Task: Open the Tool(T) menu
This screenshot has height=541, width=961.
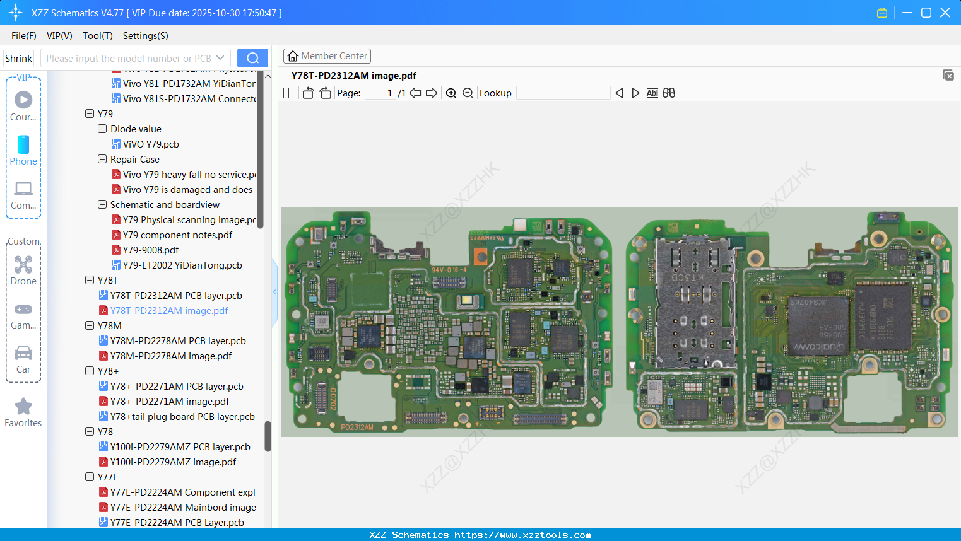Action: (x=98, y=36)
